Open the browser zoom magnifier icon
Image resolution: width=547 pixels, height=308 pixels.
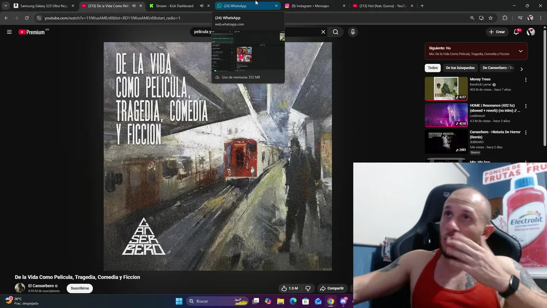[x=472, y=18]
